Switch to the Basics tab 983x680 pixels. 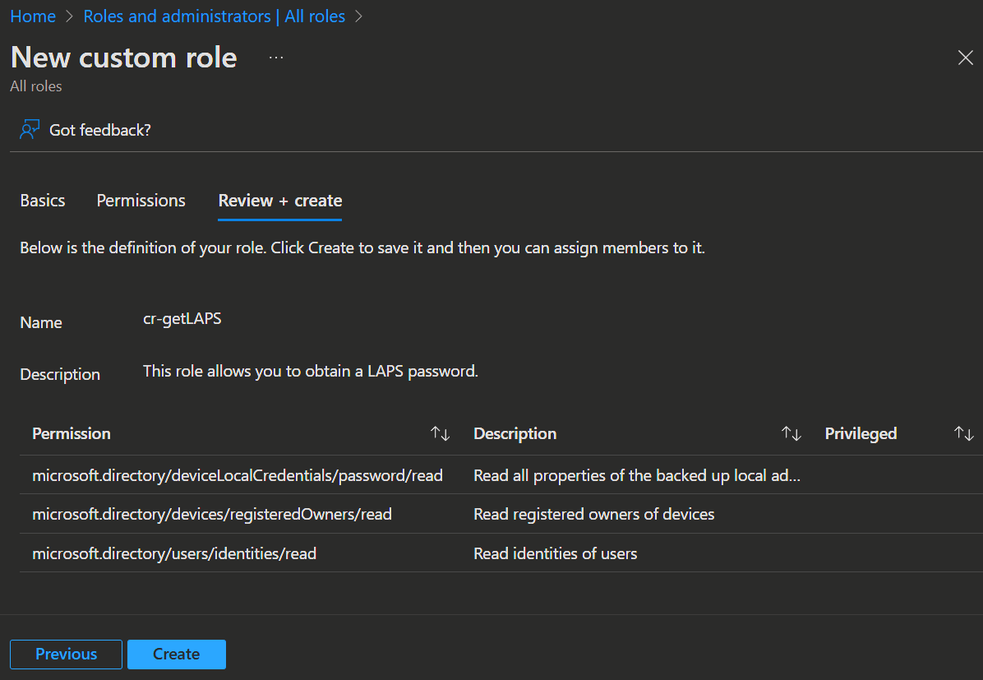click(43, 201)
